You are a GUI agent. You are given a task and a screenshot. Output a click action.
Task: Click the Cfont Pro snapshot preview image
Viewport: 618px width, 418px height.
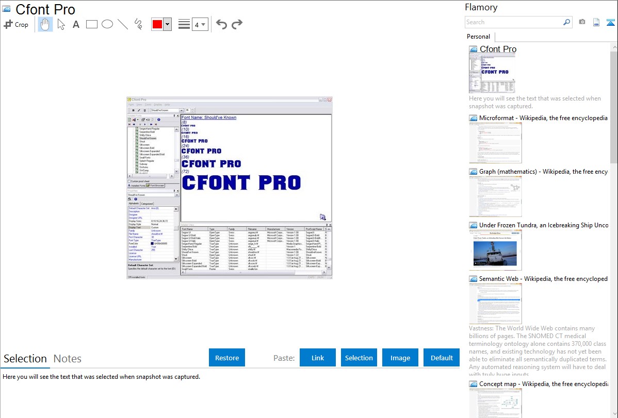tap(230, 188)
